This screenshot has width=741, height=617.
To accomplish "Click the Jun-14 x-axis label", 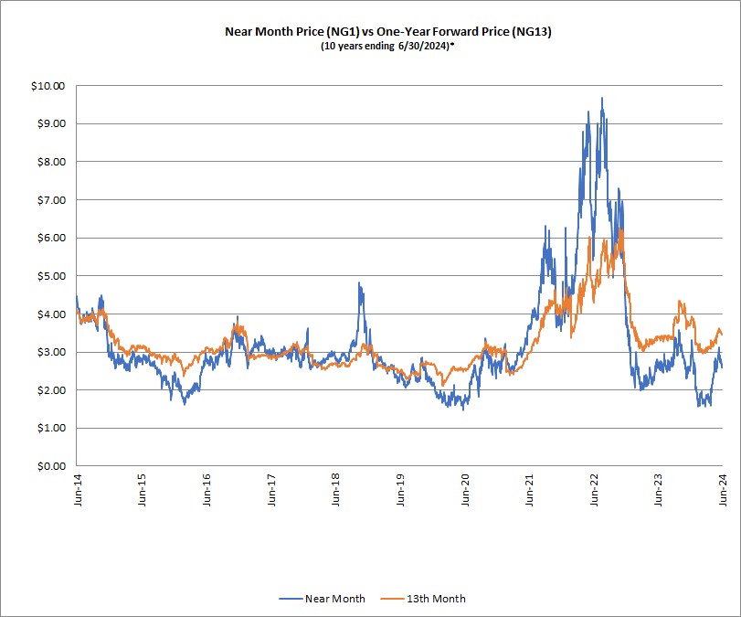I will tap(78, 490).
